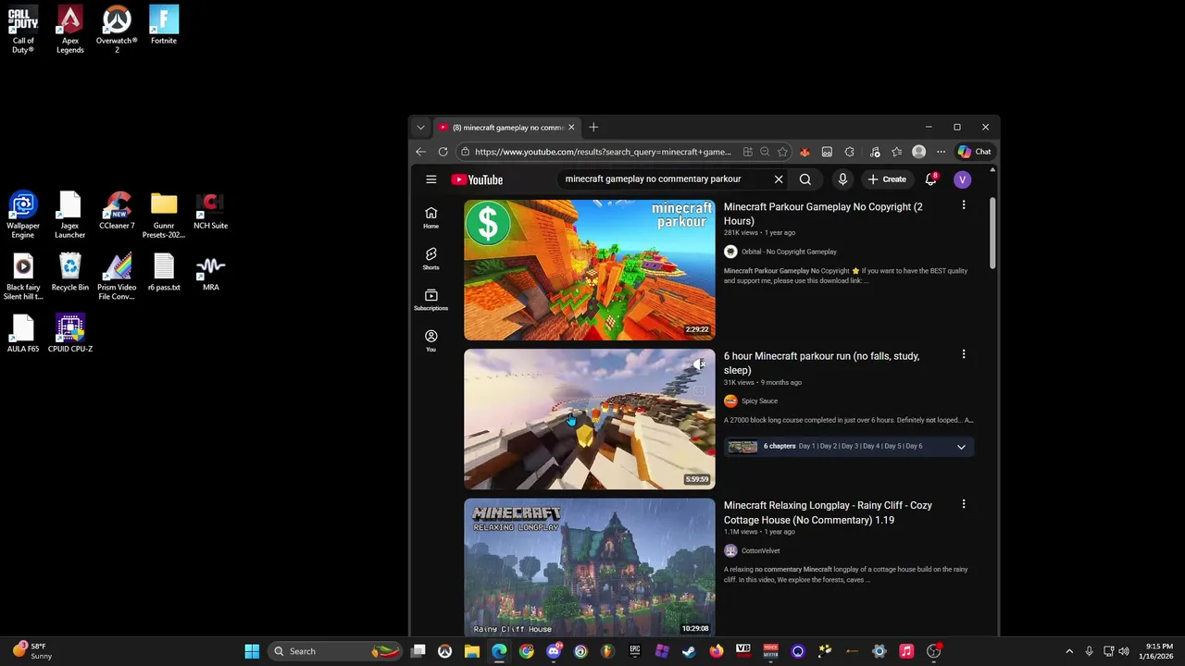Open the YouTube hamburger guide menu

point(430,179)
